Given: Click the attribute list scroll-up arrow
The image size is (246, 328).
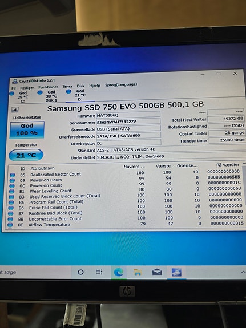Looking at the screenshot, I should (x=244, y=164).
